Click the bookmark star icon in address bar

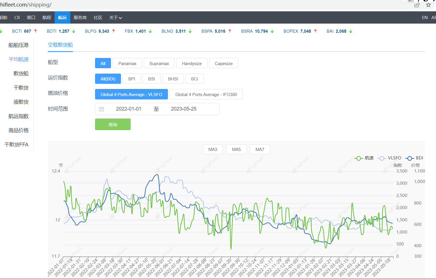tap(428, 5)
